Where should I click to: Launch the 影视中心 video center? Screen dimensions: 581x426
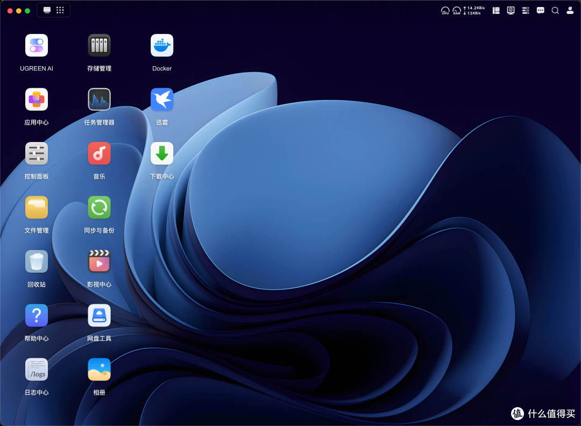(x=99, y=261)
